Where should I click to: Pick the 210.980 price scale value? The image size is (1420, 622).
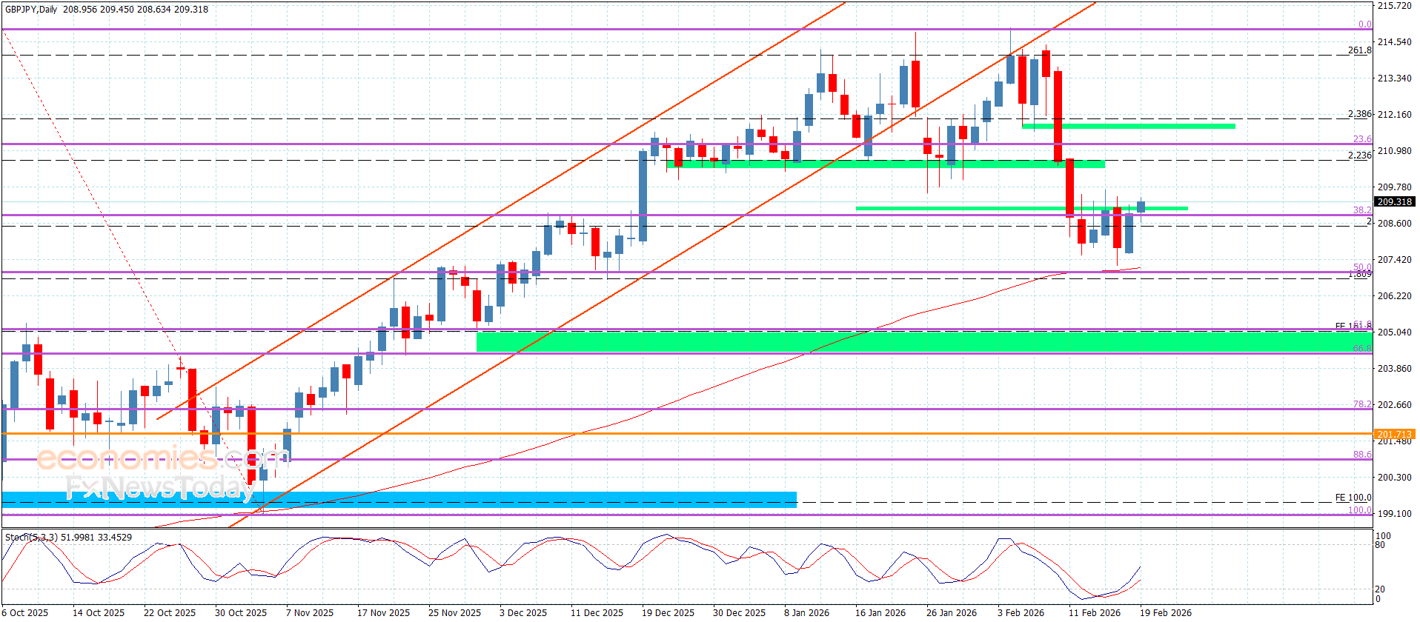pos(1394,151)
